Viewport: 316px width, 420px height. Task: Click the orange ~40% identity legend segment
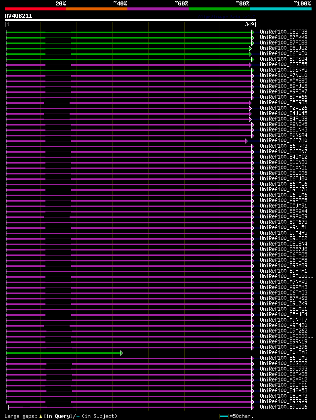point(97,9)
